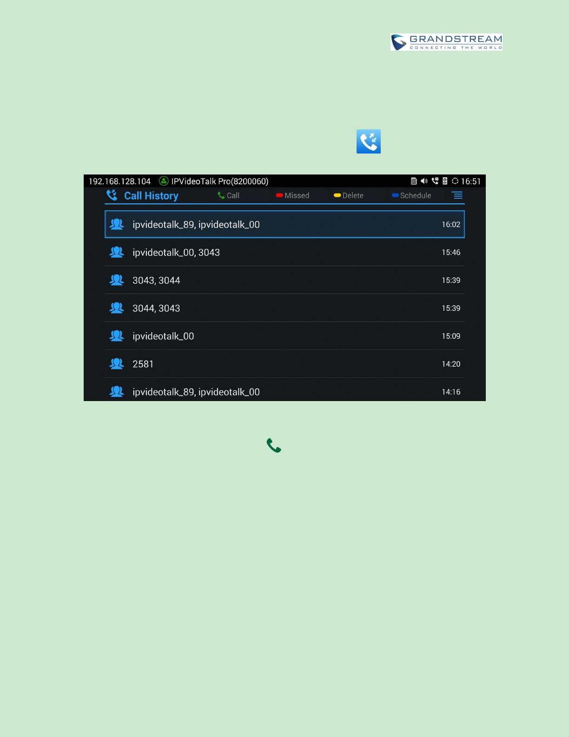Open the hamburger menu in Call History

tap(457, 195)
